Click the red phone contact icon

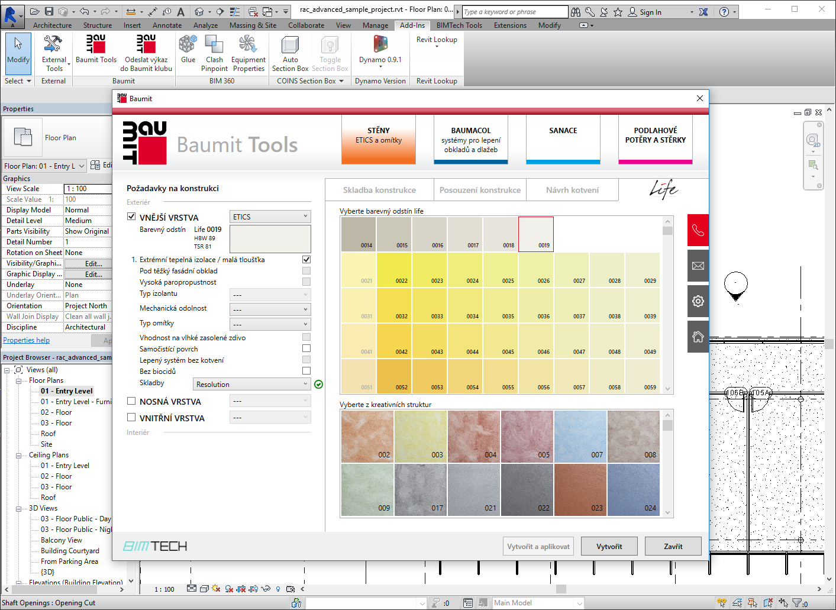(x=698, y=230)
